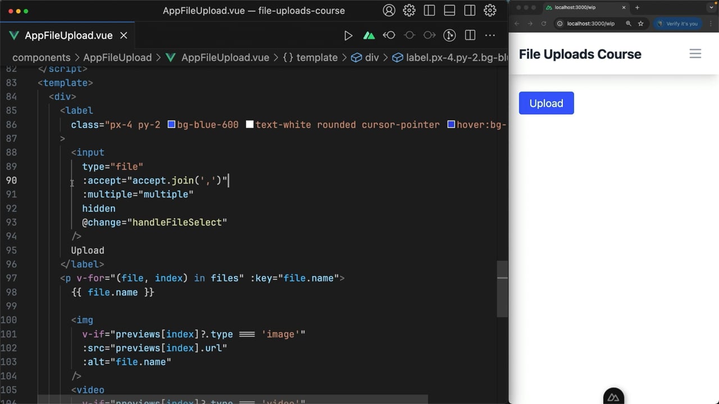Image resolution: width=719 pixels, height=404 pixels.
Task: Toggle the bottom panel layout icon
Action: tap(449, 11)
